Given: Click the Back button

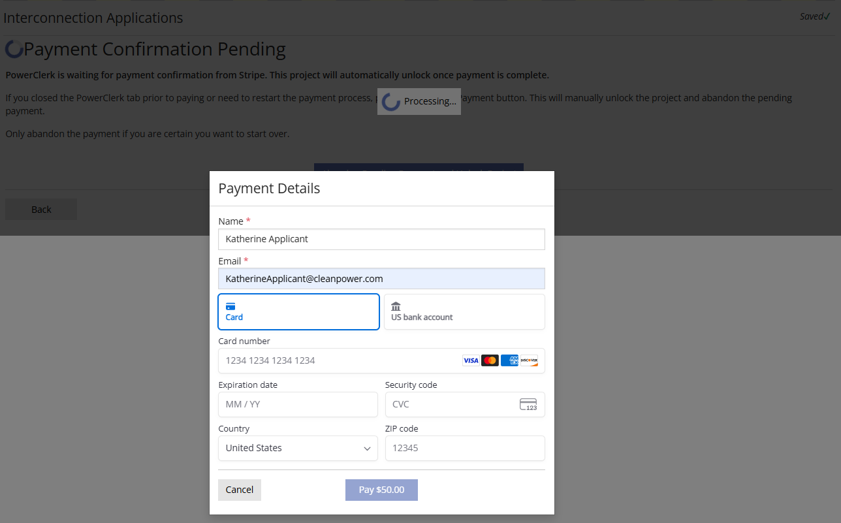Looking at the screenshot, I should pos(40,209).
